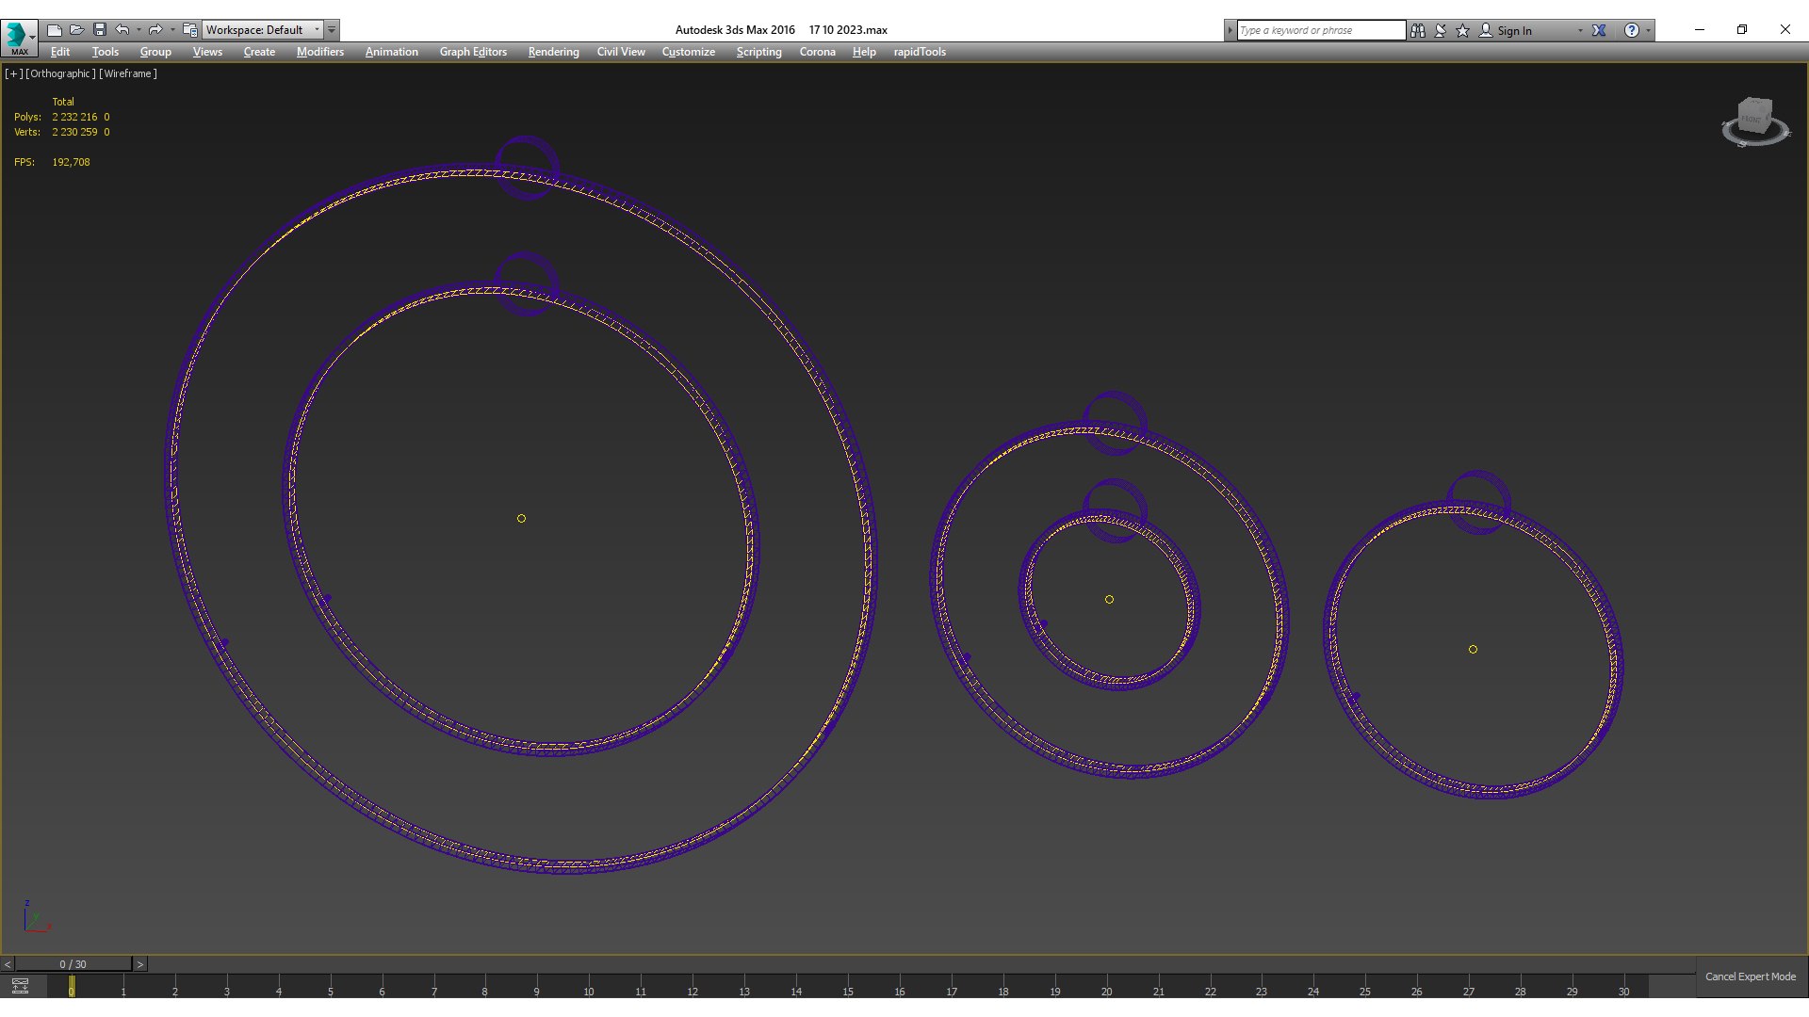Restore down the 3ds Max window
Viewport: 1809px width, 1017px height.
[1742, 30]
